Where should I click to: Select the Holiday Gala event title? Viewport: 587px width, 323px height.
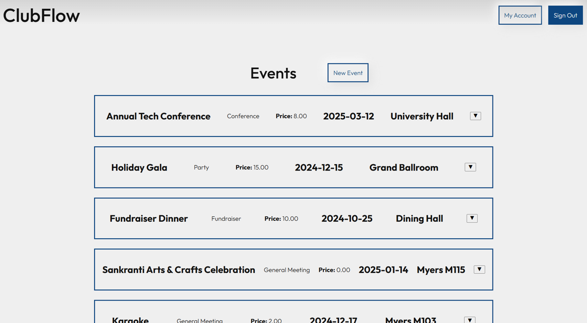point(139,168)
